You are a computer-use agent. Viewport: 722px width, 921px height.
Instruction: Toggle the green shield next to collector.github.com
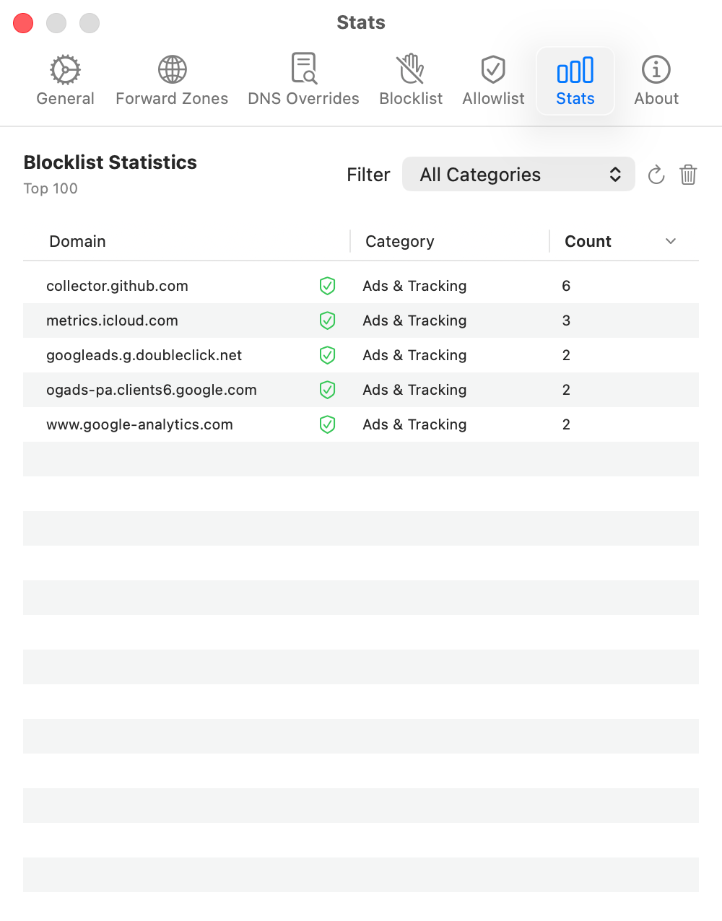click(x=327, y=286)
